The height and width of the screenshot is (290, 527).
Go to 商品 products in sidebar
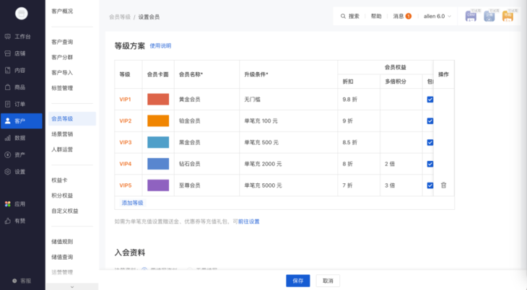(8, 87)
